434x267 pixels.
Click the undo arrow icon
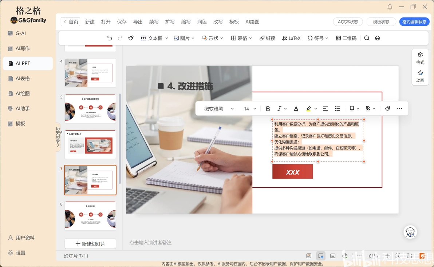coord(110,38)
